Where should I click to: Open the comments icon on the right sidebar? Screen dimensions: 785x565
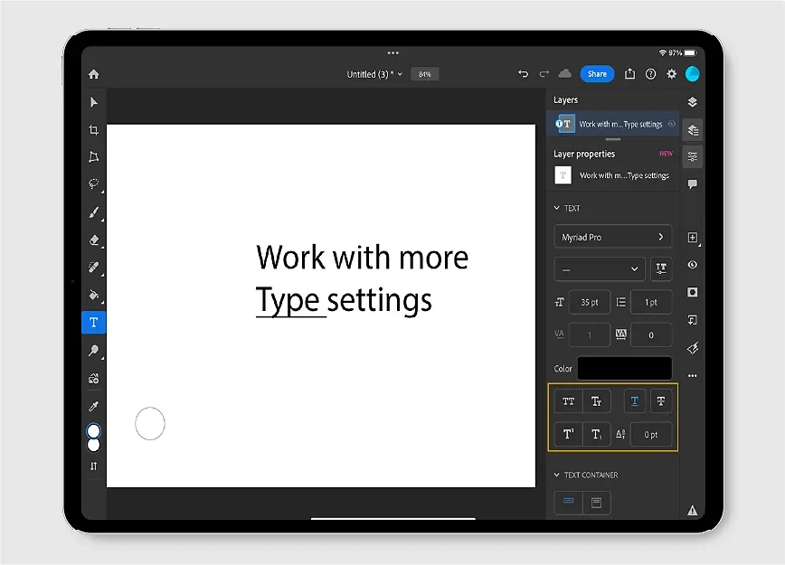coord(693,184)
